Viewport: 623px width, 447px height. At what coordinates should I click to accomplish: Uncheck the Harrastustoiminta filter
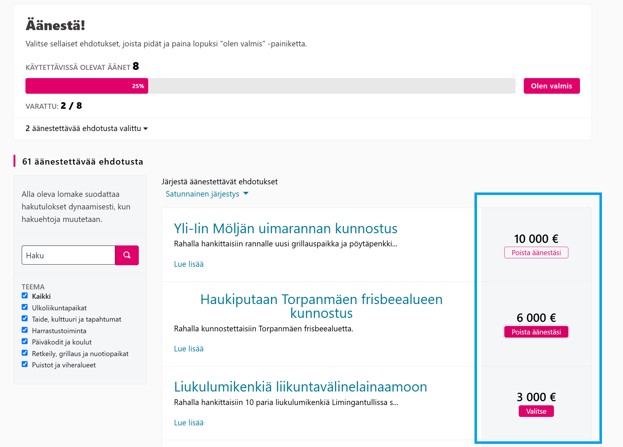[25, 330]
